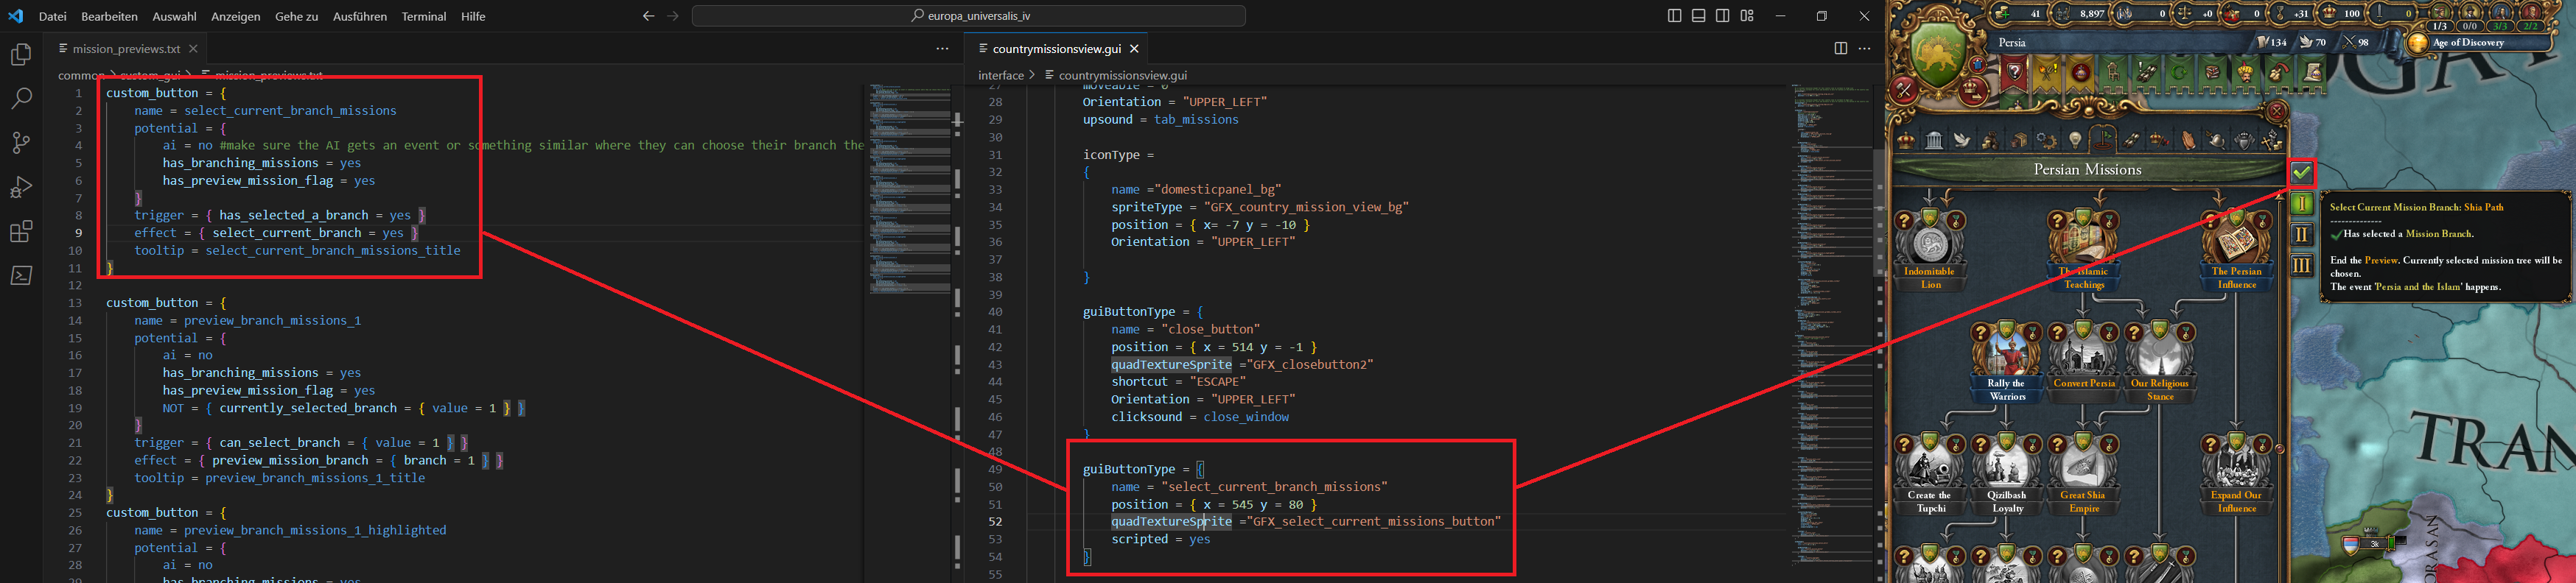Close the countrymissionsview.gui tab

(x=1134, y=48)
